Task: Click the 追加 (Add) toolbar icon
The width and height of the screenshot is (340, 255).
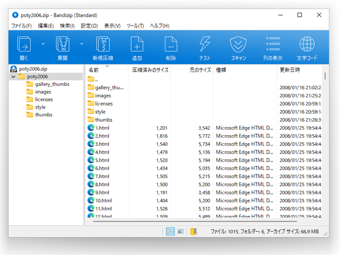Action: point(137,44)
